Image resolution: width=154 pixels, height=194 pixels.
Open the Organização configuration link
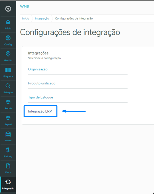38,69
